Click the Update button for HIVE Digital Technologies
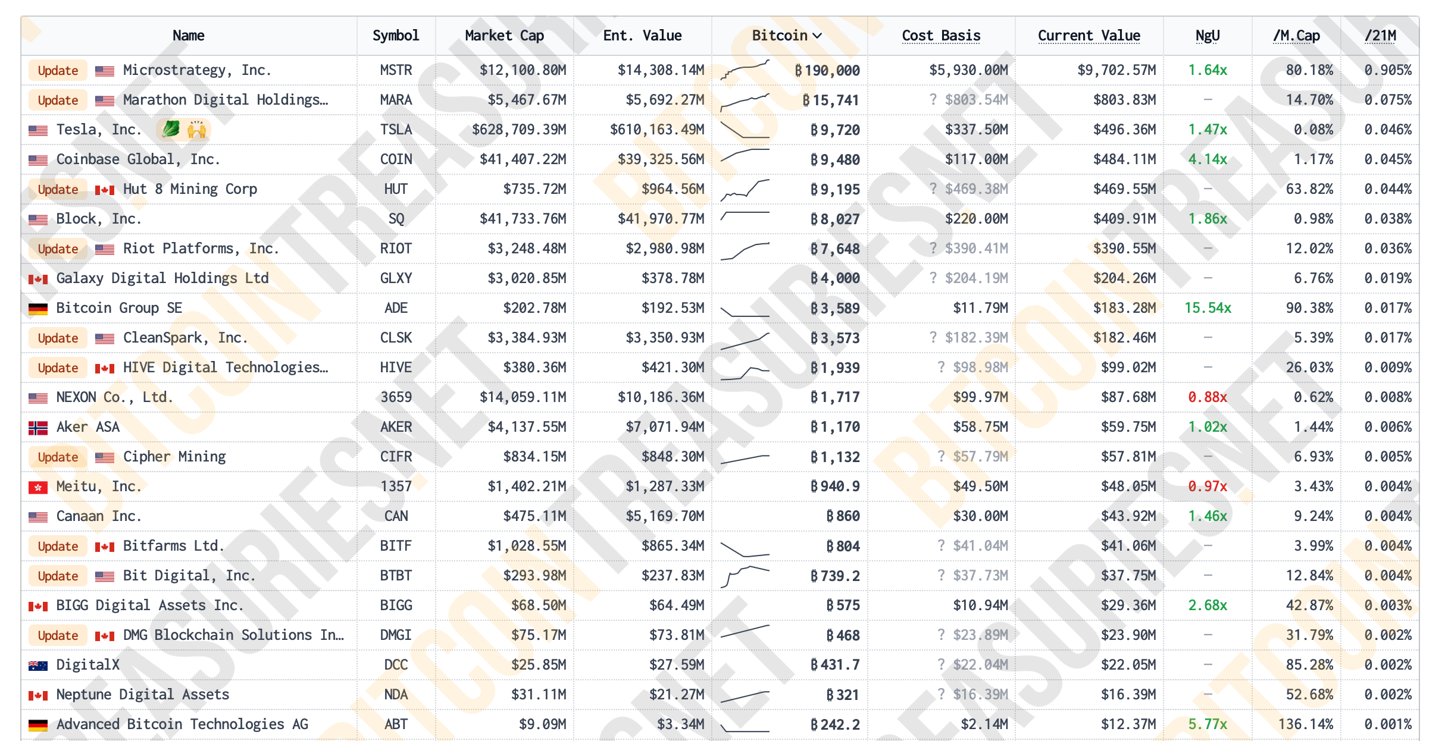Image resolution: width=1445 pixels, height=741 pixels. tap(58, 368)
